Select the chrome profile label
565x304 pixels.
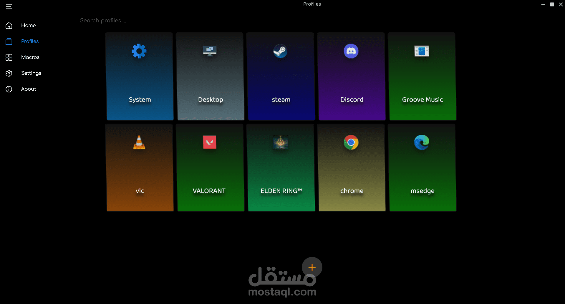(352, 191)
